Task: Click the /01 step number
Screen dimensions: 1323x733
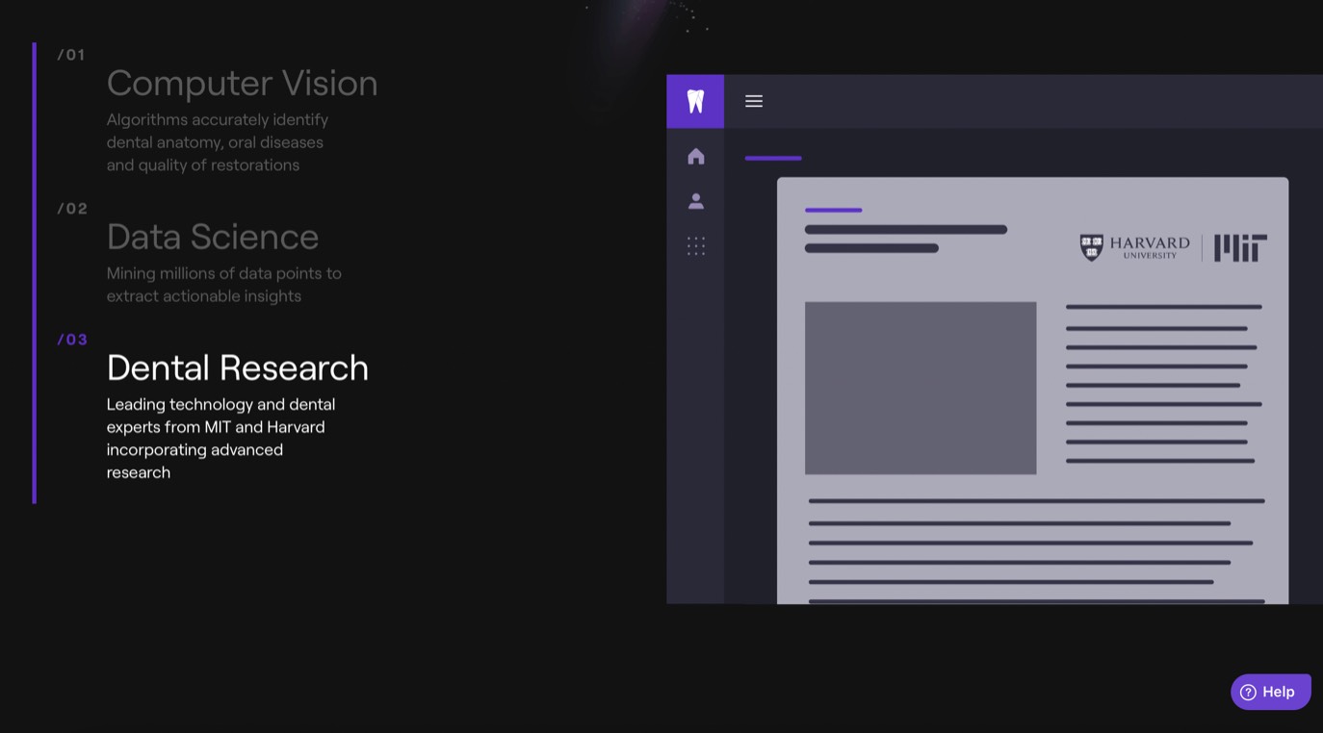Action: 71,55
